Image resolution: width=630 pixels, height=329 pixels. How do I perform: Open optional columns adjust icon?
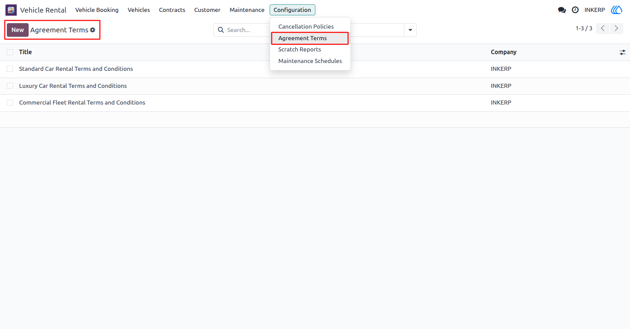(622, 52)
